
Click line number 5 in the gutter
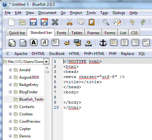55,82
